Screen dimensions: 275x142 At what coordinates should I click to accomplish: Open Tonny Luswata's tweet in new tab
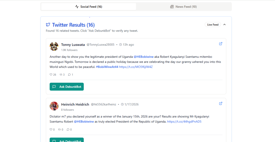(221, 44)
